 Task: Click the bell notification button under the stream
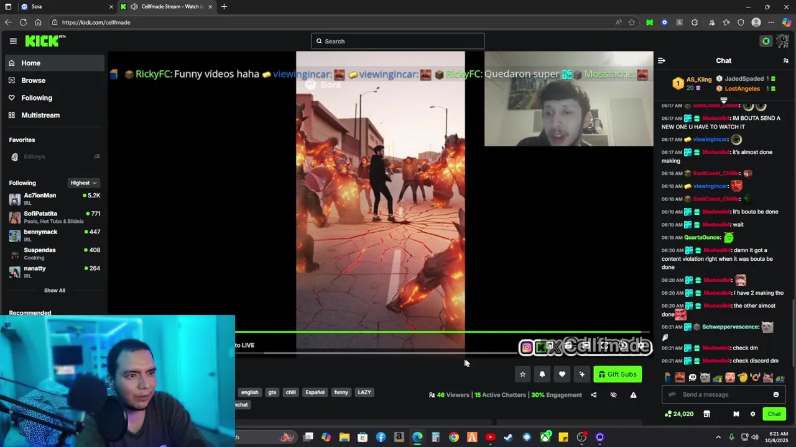(x=542, y=374)
